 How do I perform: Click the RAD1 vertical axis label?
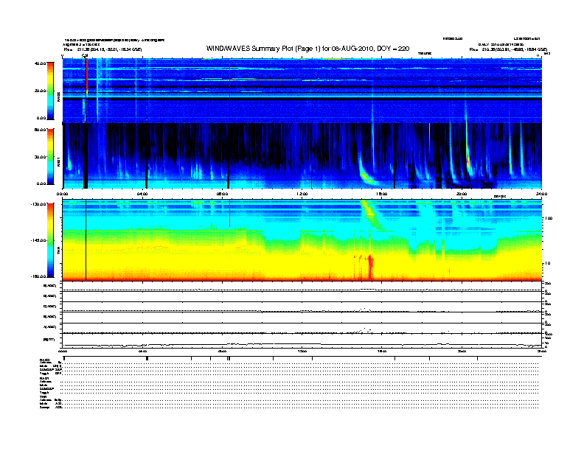[x=58, y=161]
